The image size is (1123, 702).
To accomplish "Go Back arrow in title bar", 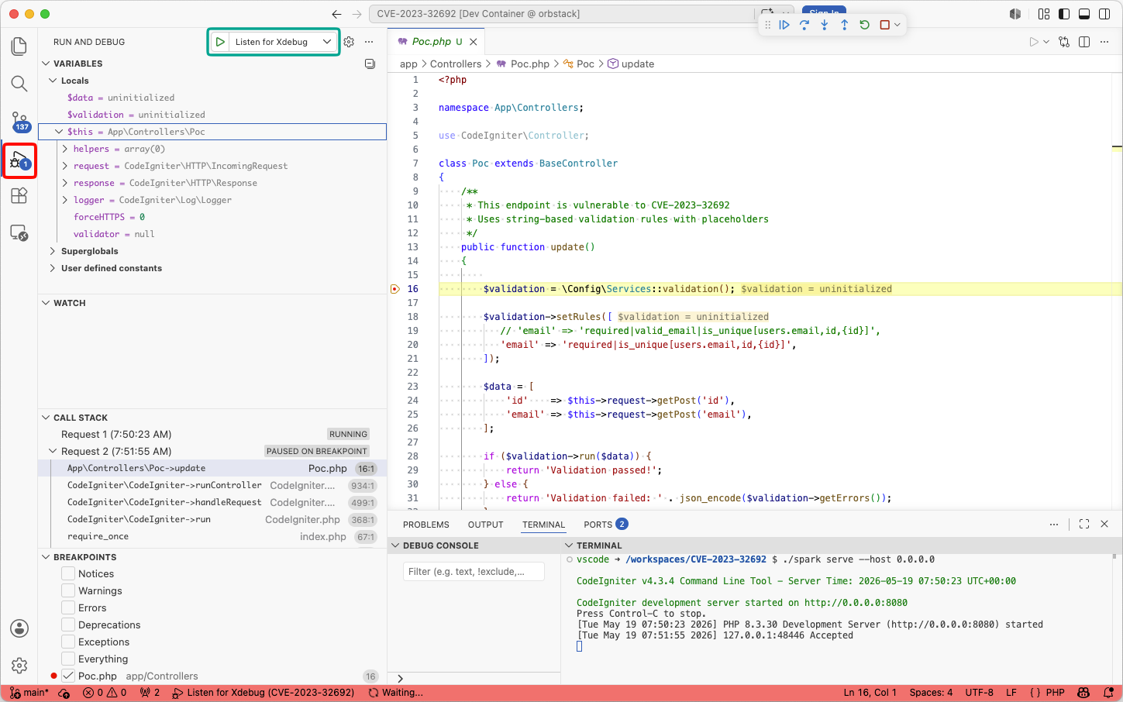I will pyautogui.click(x=336, y=14).
